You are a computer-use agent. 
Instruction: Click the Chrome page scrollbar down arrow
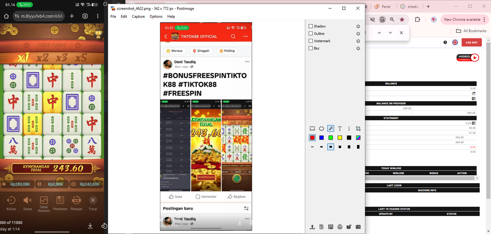click(489, 232)
